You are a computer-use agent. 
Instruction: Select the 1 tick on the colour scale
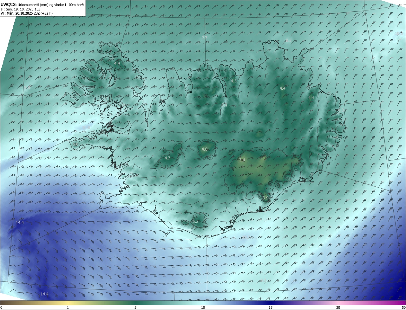click(68, 307)
